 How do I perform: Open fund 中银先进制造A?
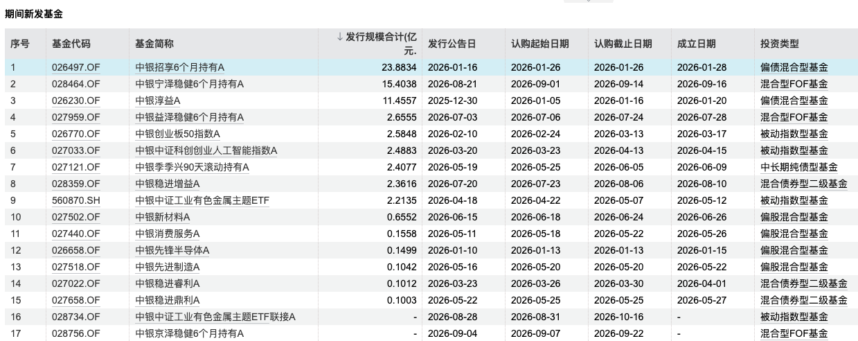pos(167,267)
